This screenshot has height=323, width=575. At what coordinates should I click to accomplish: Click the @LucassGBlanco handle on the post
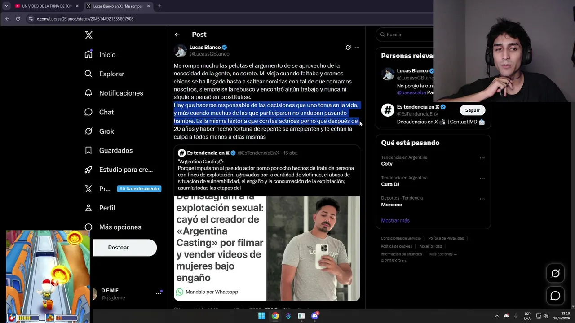pos(209,54)
